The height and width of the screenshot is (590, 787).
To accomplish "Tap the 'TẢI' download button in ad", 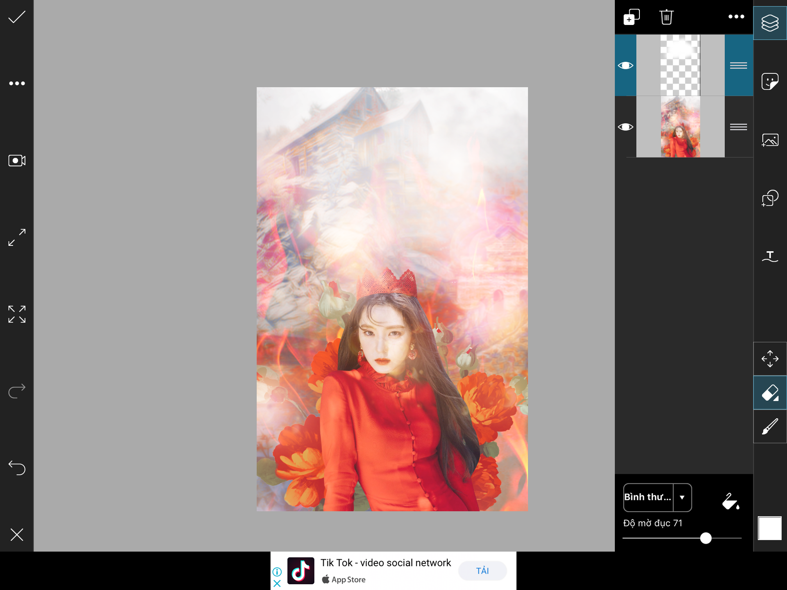I will tap(482, 571).
